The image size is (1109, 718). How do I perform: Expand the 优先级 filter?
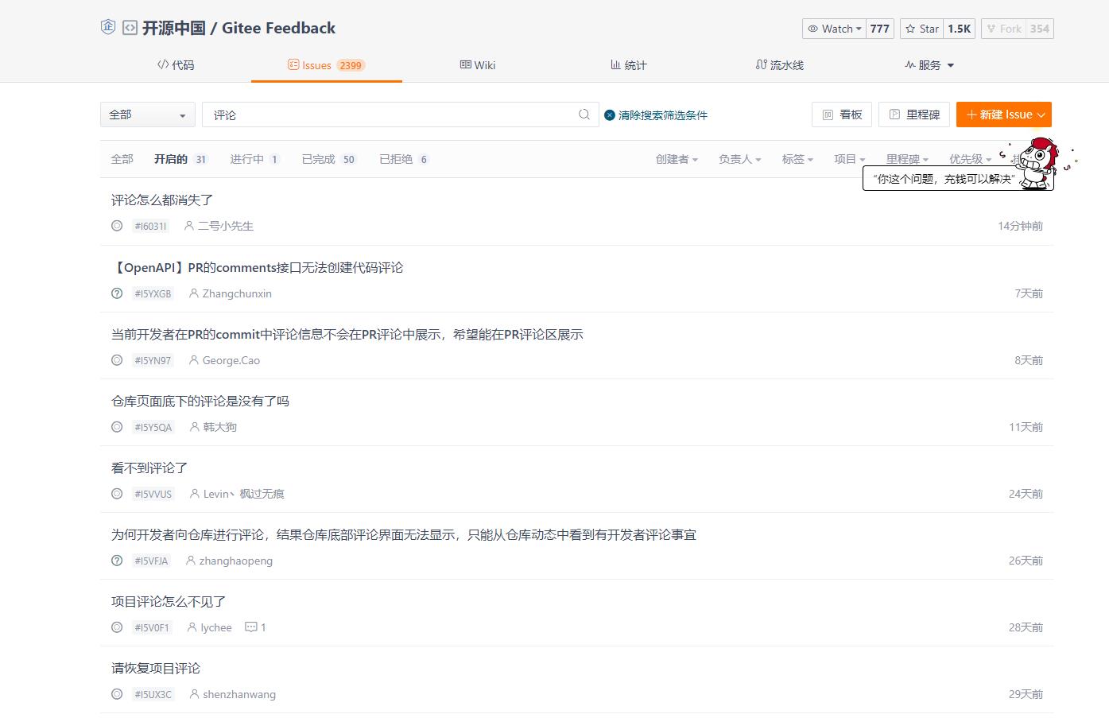point(970,159)
